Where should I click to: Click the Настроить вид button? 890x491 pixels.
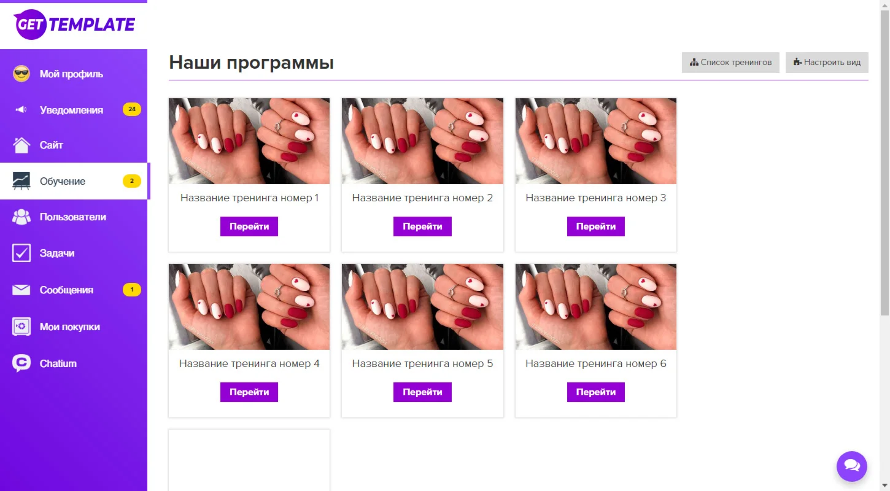(827, 63)
